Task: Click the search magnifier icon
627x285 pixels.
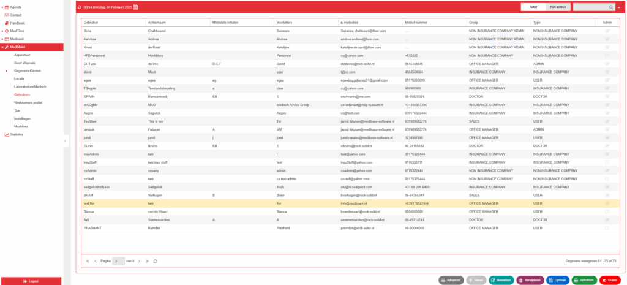Action: tap(610, 7)
